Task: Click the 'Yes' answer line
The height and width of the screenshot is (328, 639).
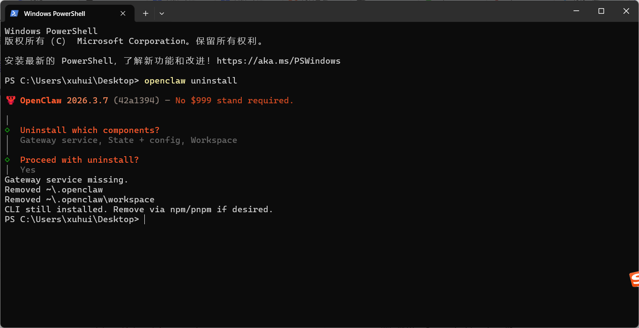Action: click(28, 170)
